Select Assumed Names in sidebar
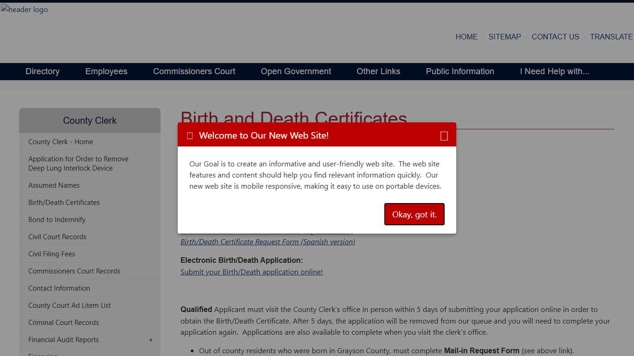Screen dimensions: 634x356 [x=54, y=185]
